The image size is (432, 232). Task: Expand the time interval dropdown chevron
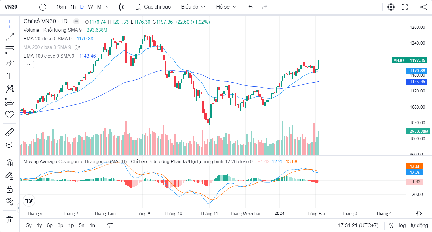coord(108,7)
